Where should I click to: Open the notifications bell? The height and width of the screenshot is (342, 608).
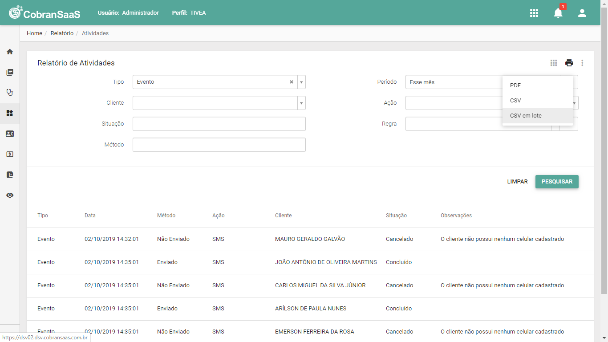point(558,13)
